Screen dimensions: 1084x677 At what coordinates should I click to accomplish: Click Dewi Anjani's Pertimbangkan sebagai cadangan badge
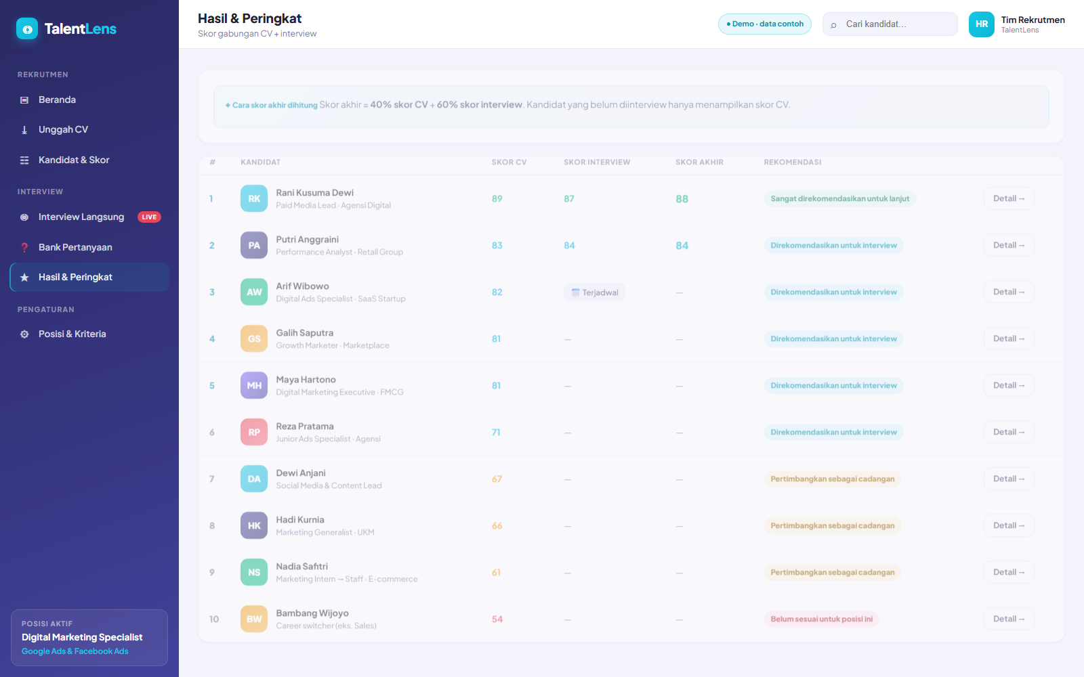833,479
